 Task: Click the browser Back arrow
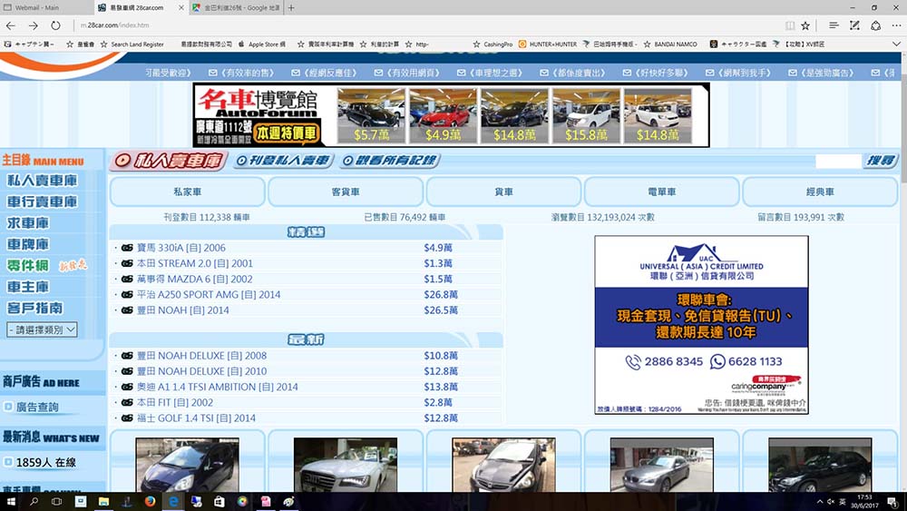tap(11, 25)
